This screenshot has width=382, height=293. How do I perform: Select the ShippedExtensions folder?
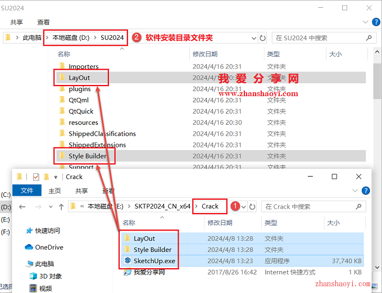97,145
